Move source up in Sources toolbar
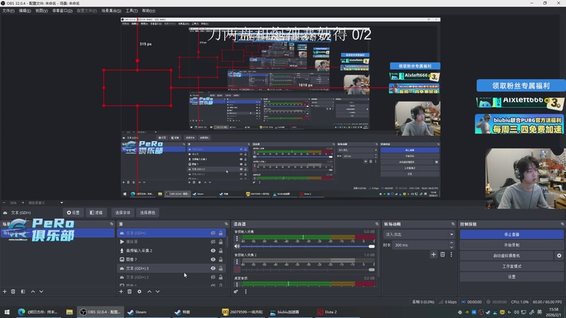 point(149,291)
